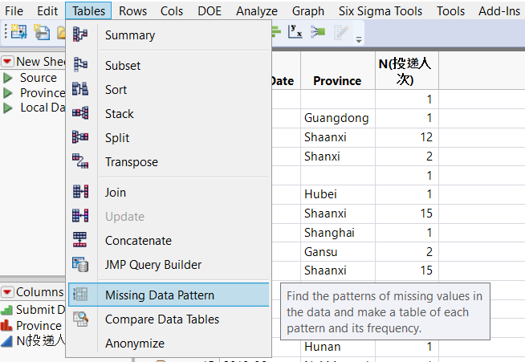The height and width of the screenshot is (362, 525).
Task: Click the Subset table icon
Action: [80, 66]
